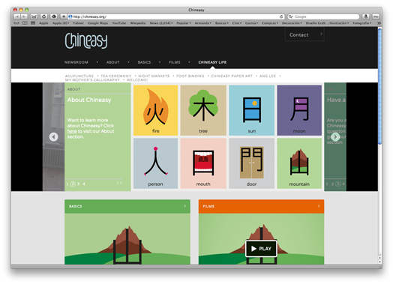Screen dimensions: 393x284
Task: Open the Foot Binding submenu link
Action: (x=190, y=76)
